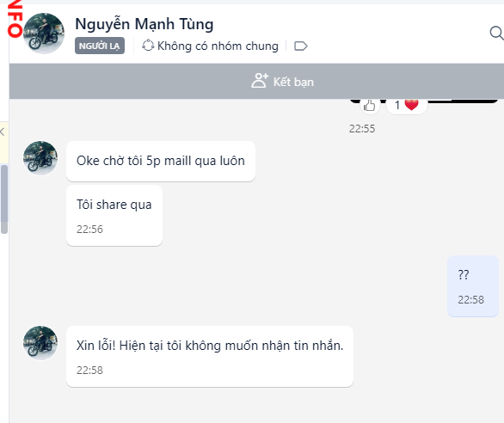Select the "Xin lỗi! Hiện tại tôi không muốn" message
The width and height of the screenshot is (504, 423).
point(210,356)
